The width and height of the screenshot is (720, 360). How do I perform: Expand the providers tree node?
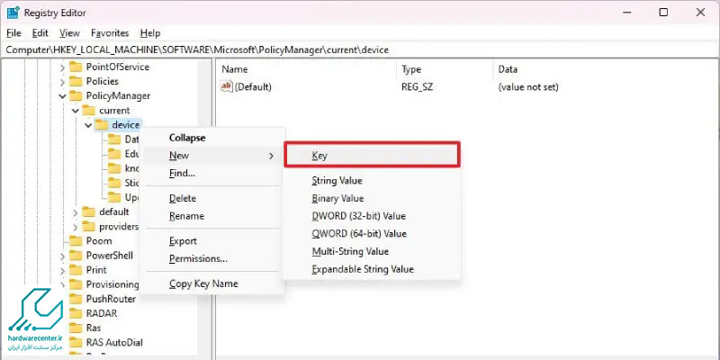coord(76,227)
